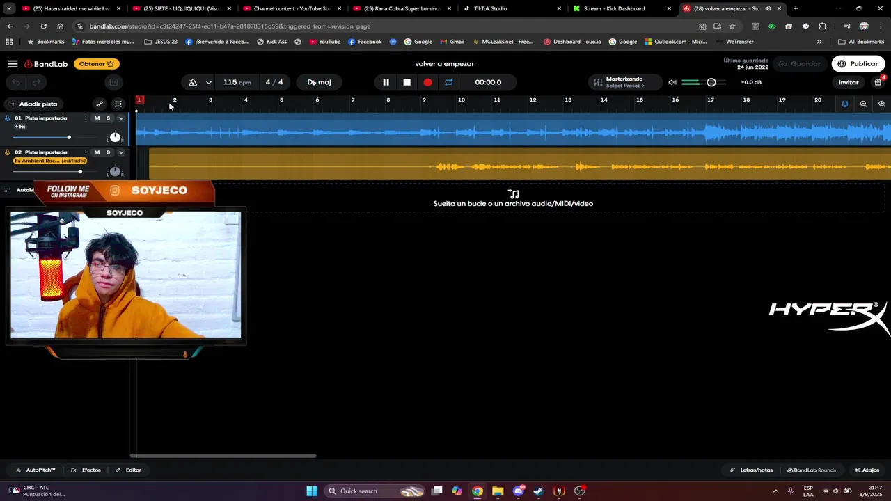The width and height of the screenshot is (891, 501).
Task: Open the BandLab hamburger menu
Action: [13, 64]
